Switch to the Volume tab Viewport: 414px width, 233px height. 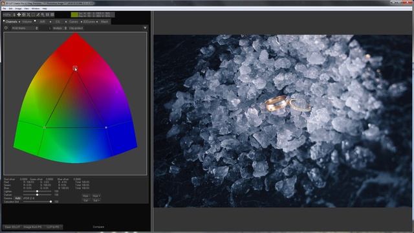pos(27,21)
